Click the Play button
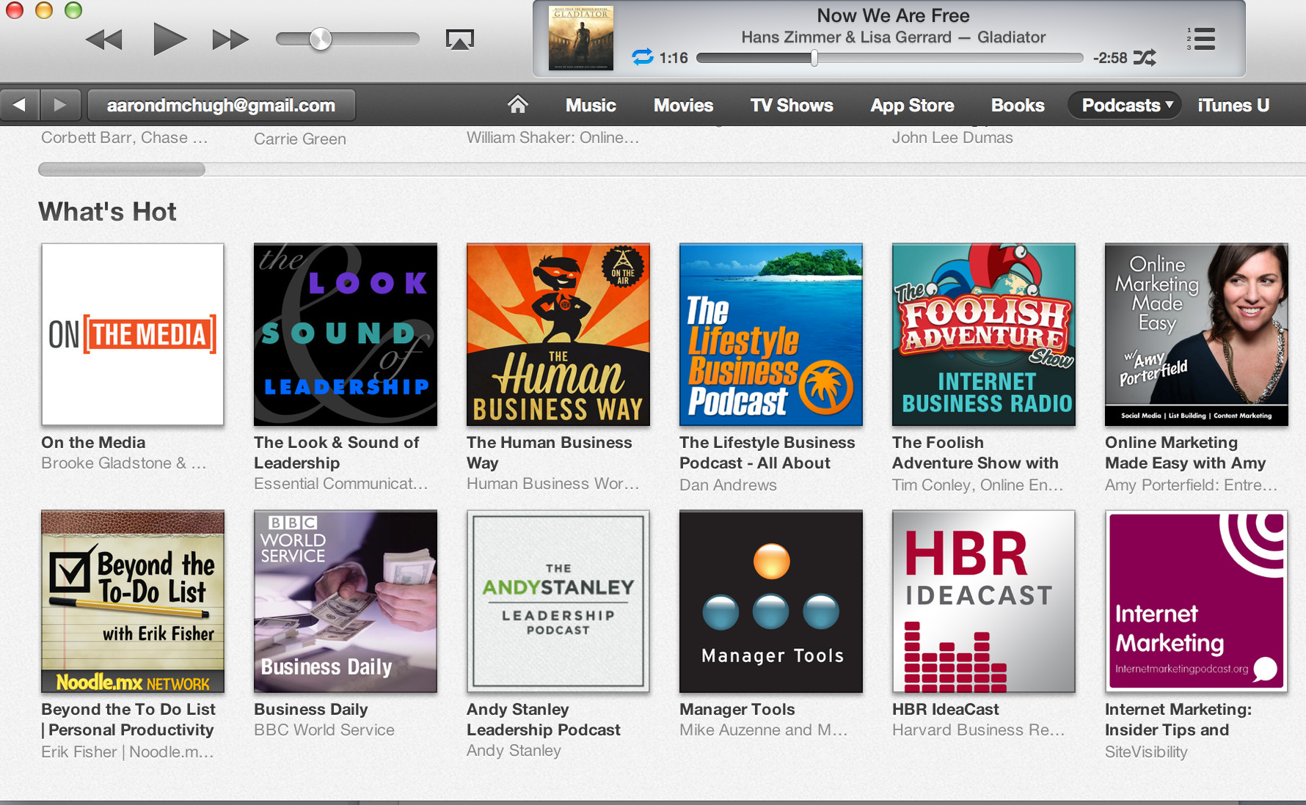The height and width of the screenshot is (805, 1306). tap(169, 39)
